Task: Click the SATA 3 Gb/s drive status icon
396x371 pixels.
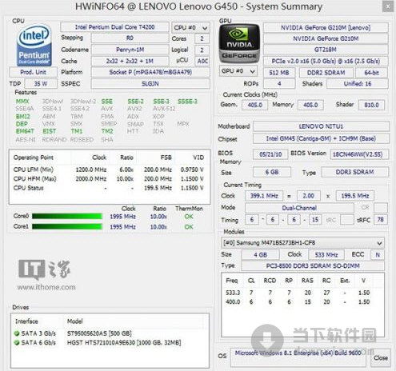Action: (x=17, y=333)
